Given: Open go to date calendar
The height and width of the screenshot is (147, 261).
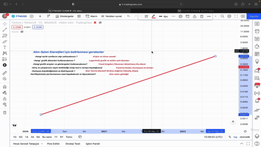Looking at the screenshot, I should 80,137.
